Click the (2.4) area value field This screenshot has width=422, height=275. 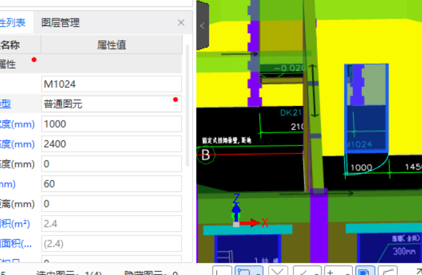pyautogui.click(x=111, y=244)
